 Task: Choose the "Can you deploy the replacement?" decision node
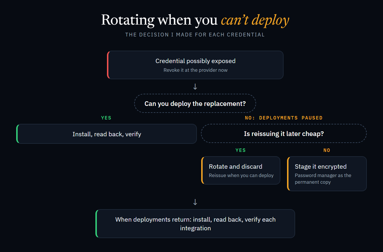point(195,104)
